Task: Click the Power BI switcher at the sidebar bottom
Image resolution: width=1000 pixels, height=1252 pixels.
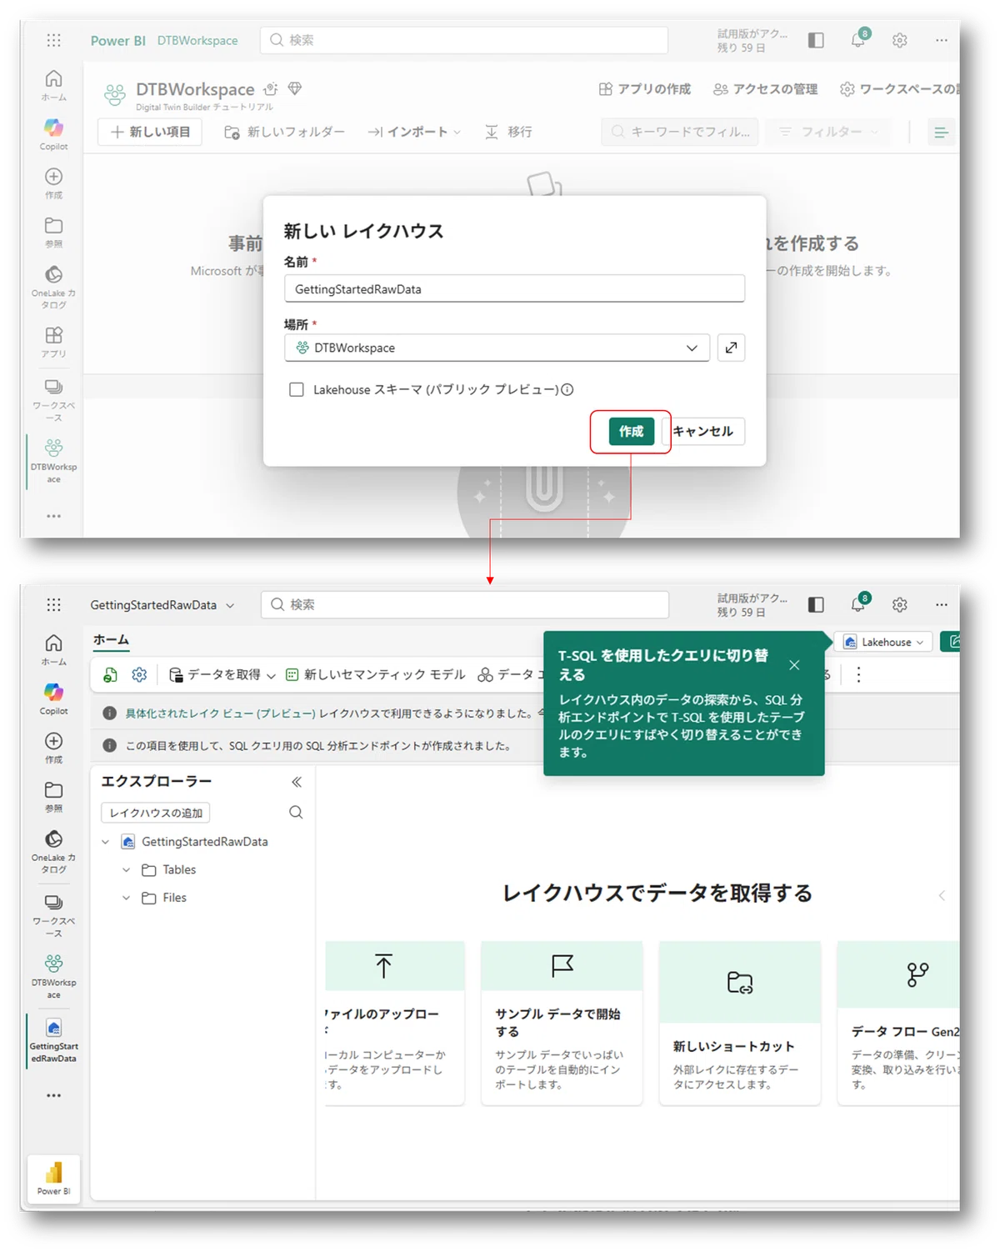Action: tap(54, 1179)
